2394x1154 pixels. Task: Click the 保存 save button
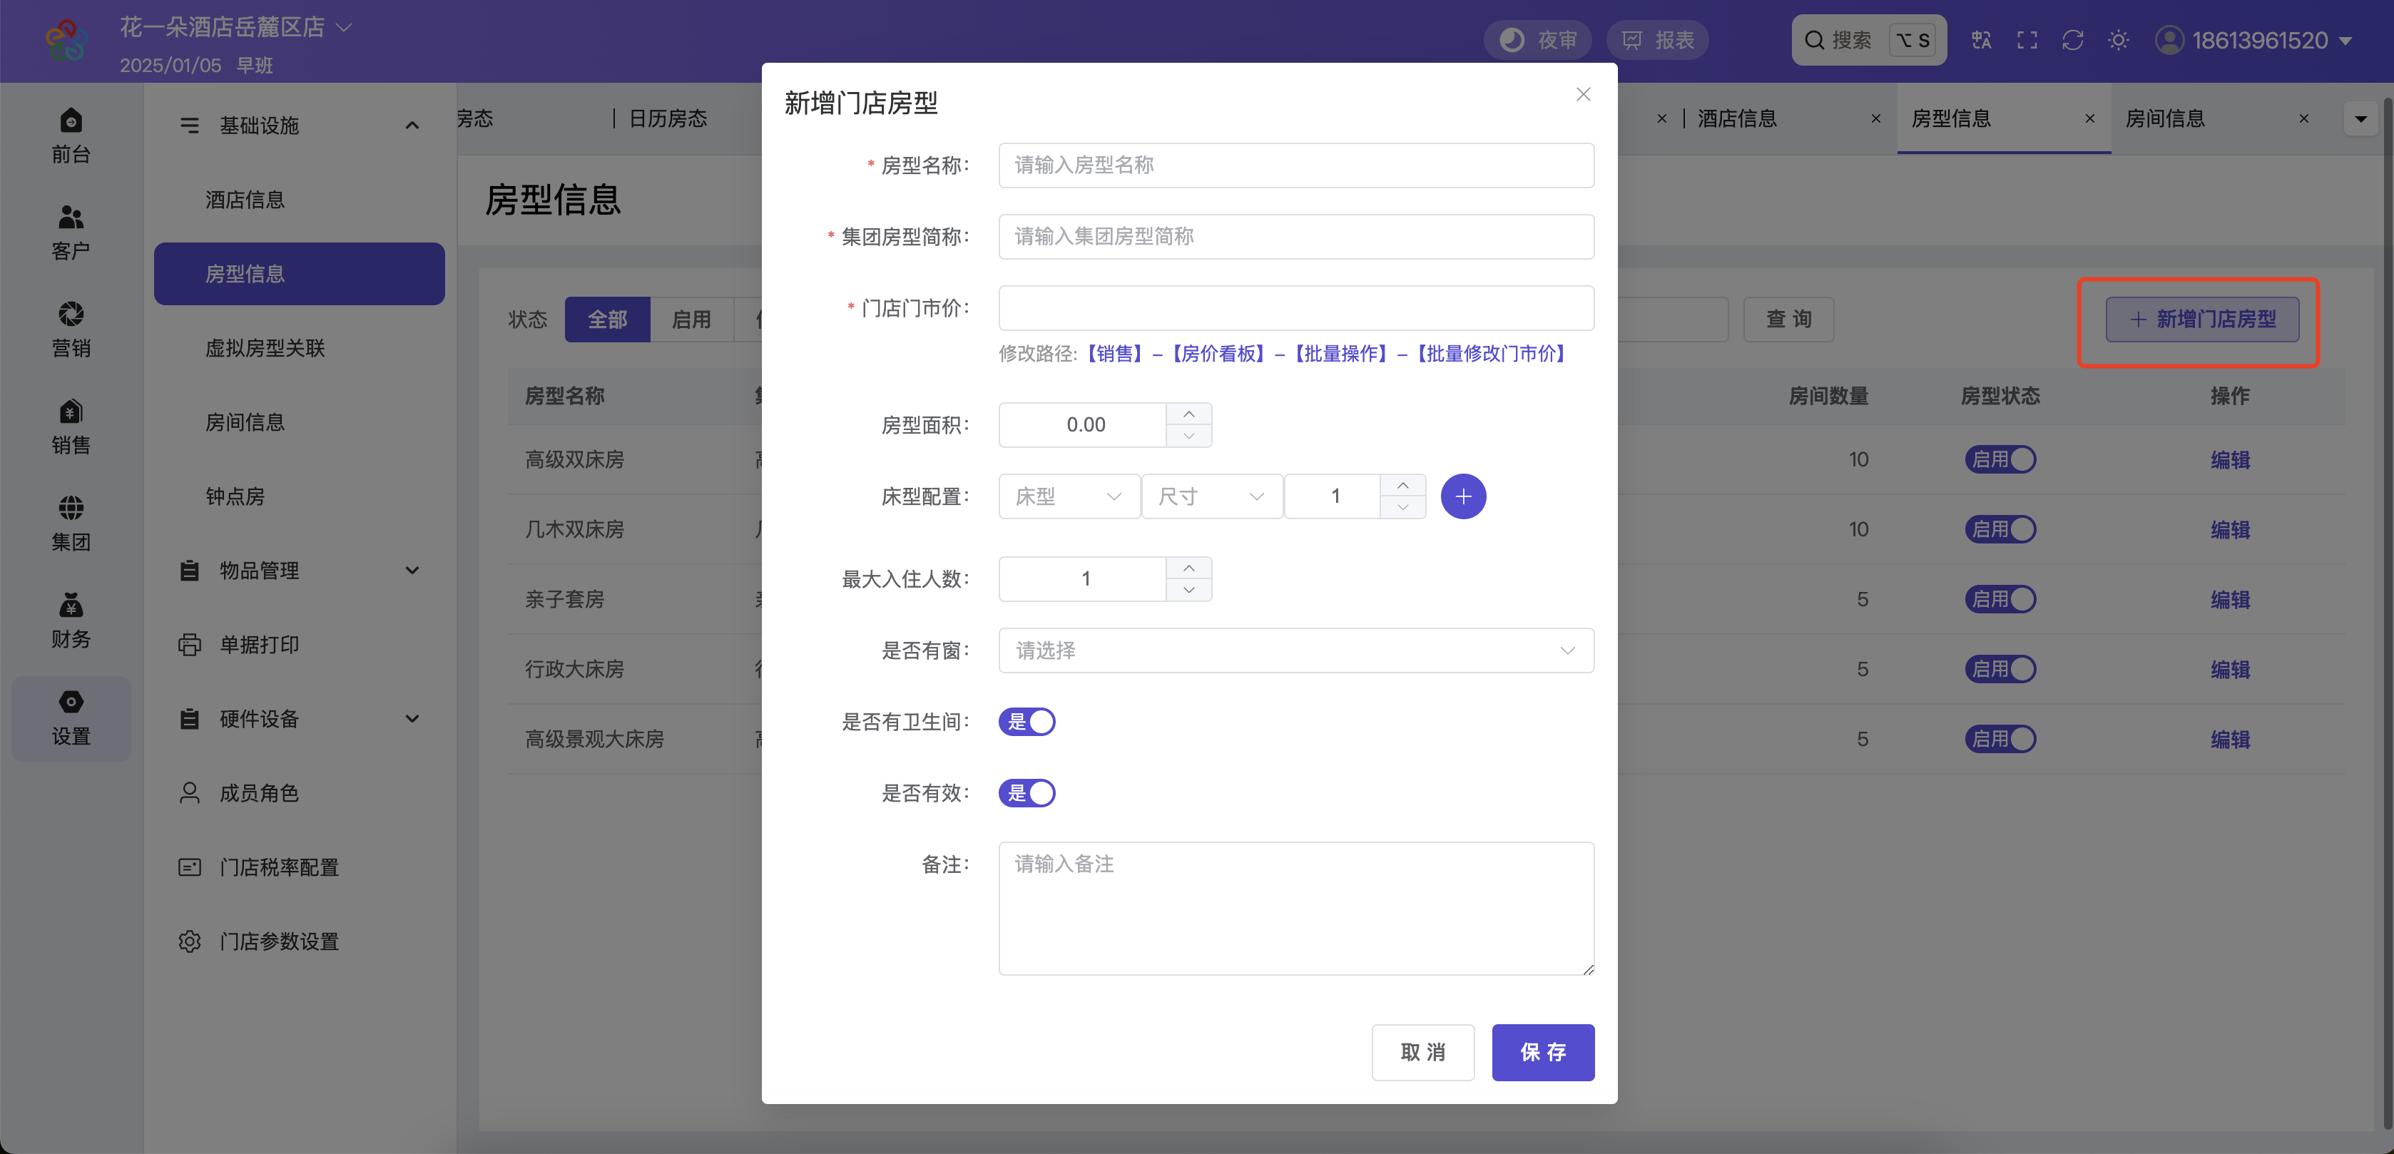tap(1543, 1052)
